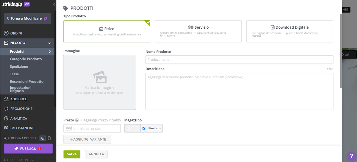Collapse the Negozio menu chevron

(x=49, y=43)
